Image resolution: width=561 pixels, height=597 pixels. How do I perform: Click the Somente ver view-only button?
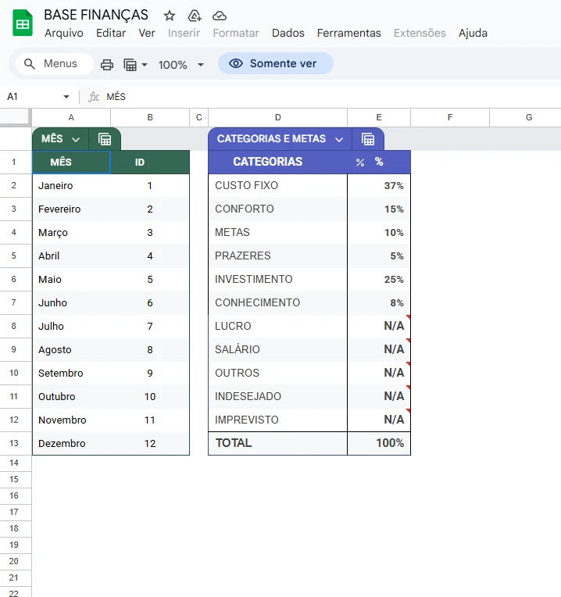click(x=275, y=63)
